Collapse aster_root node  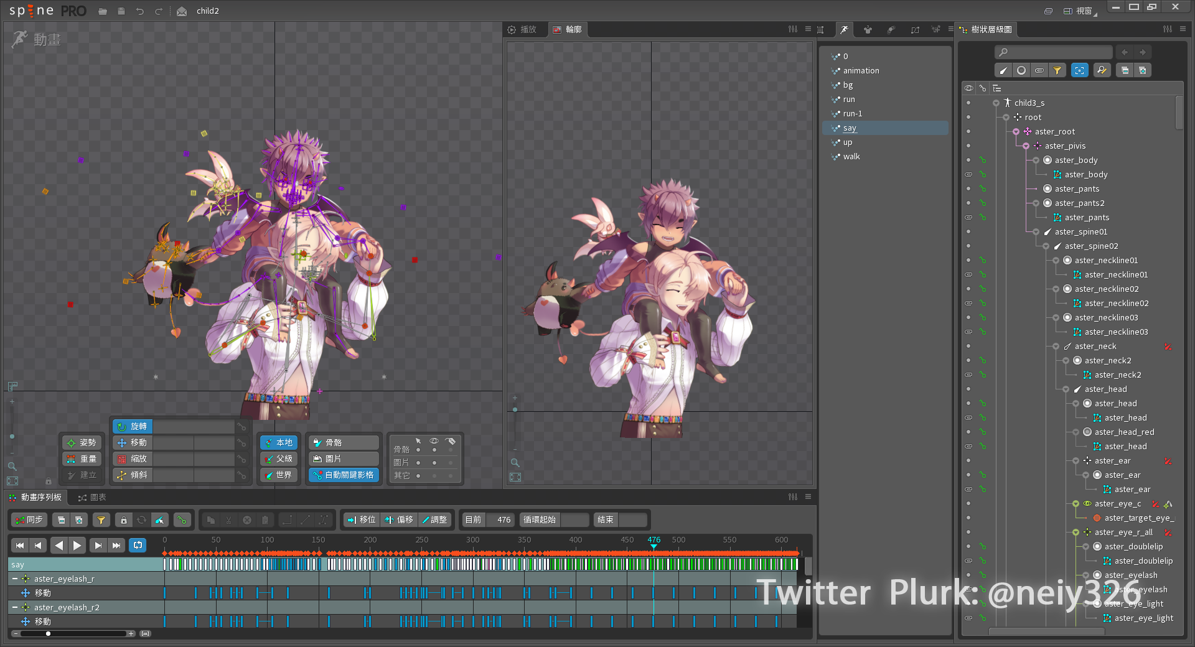tap(1016, 132)
